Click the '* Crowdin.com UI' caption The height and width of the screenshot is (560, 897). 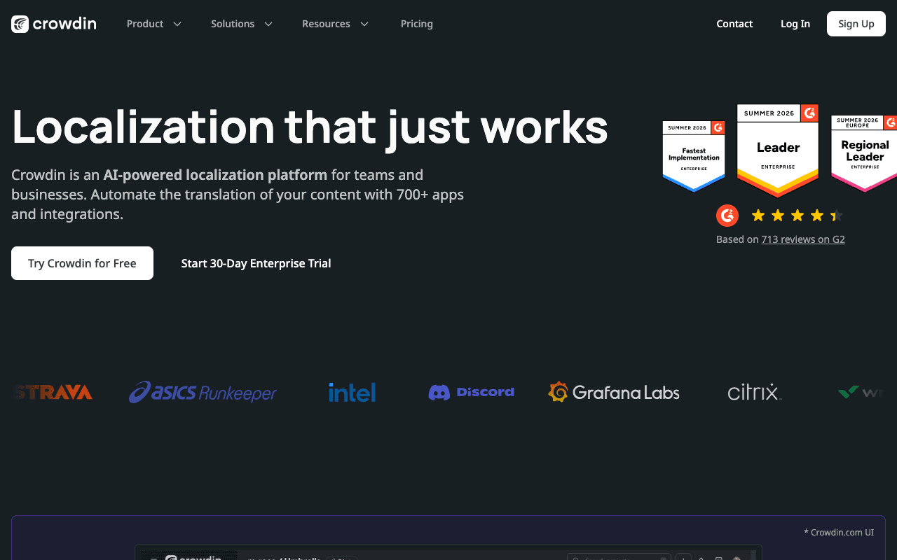pyautogui.click(x=839, y=532)
